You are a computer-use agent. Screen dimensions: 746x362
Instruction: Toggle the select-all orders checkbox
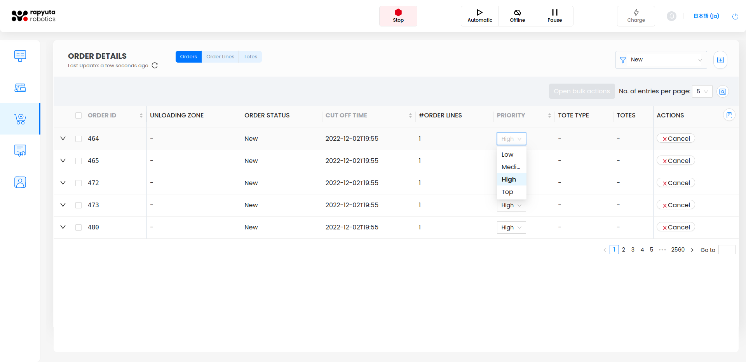pos(78,115)
